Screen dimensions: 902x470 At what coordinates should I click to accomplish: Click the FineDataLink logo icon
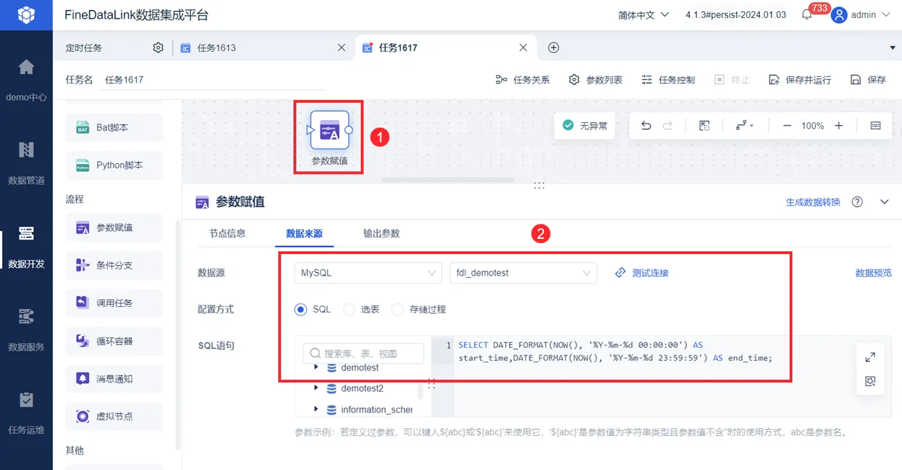pyautogui.click(x=26, y=15)
